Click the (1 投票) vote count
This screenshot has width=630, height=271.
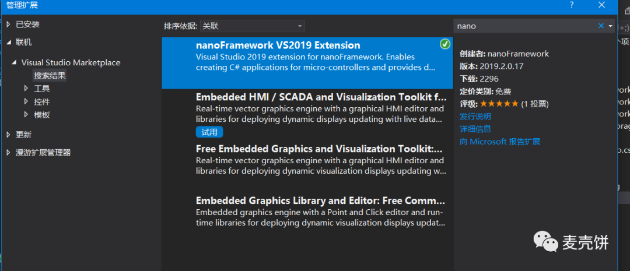click(x=535, y=104)
